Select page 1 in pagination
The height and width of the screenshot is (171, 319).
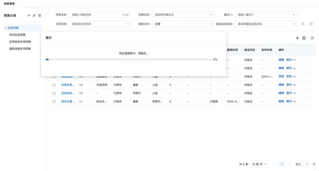click(282, 164)
